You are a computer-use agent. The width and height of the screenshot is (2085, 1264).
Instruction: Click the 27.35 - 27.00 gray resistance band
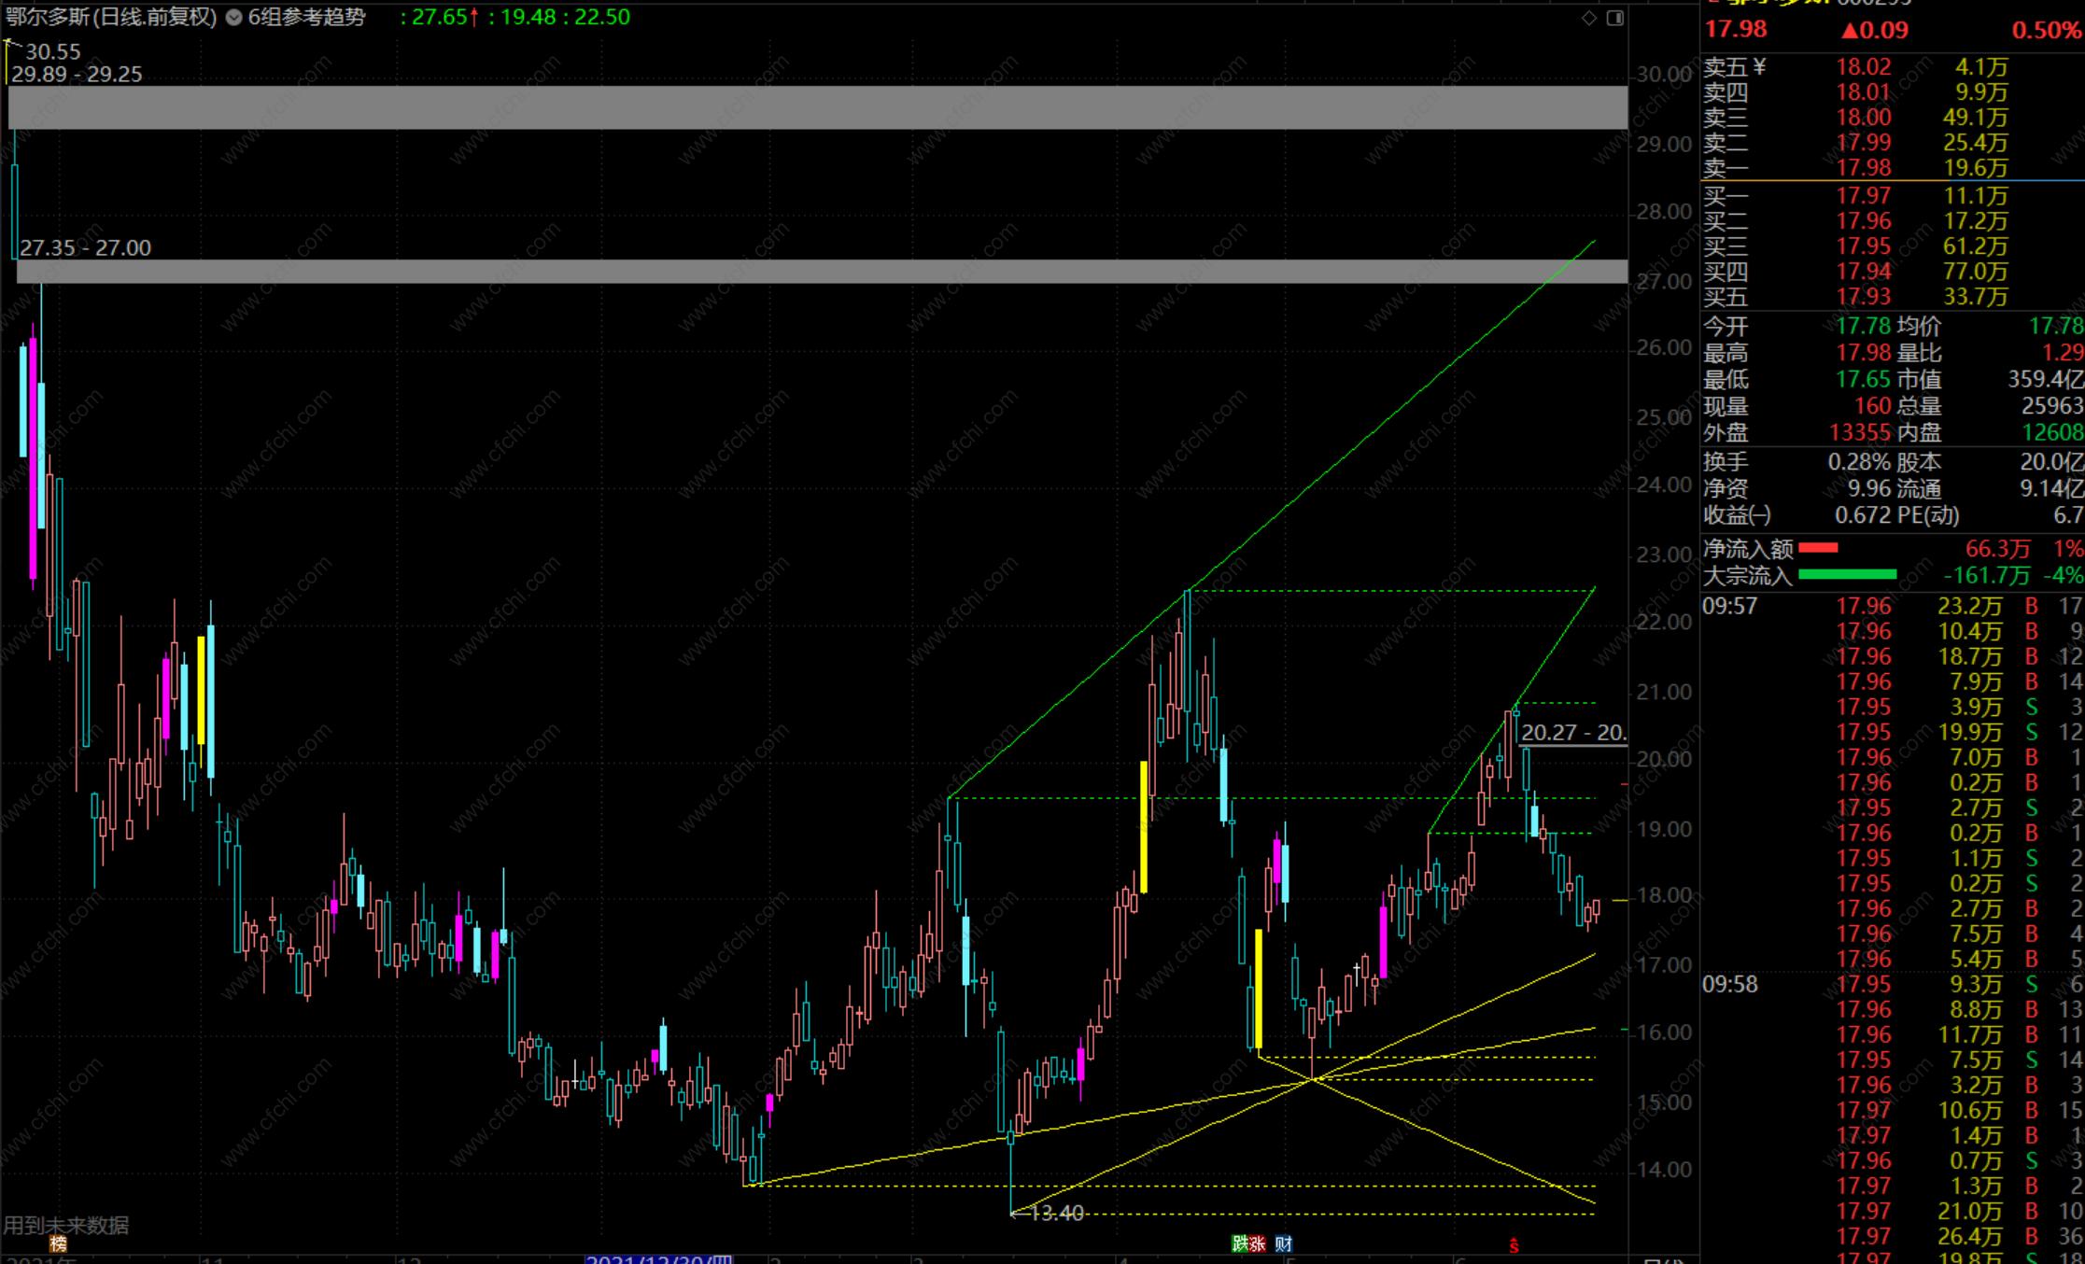(x=822, y=272)
